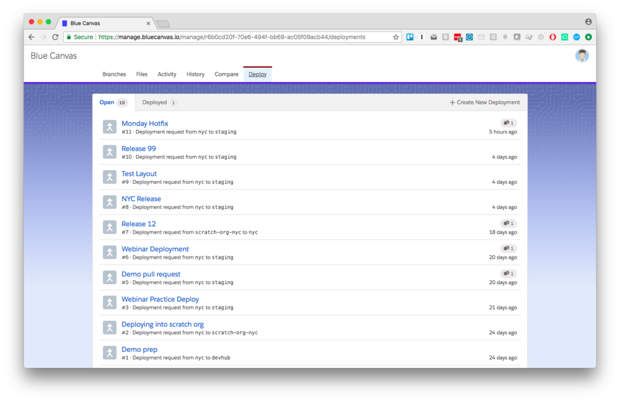The height and width of the screenshot is (402, 620).
Task: Click the Trello extension icon
Action: click(x=410, y=37)
